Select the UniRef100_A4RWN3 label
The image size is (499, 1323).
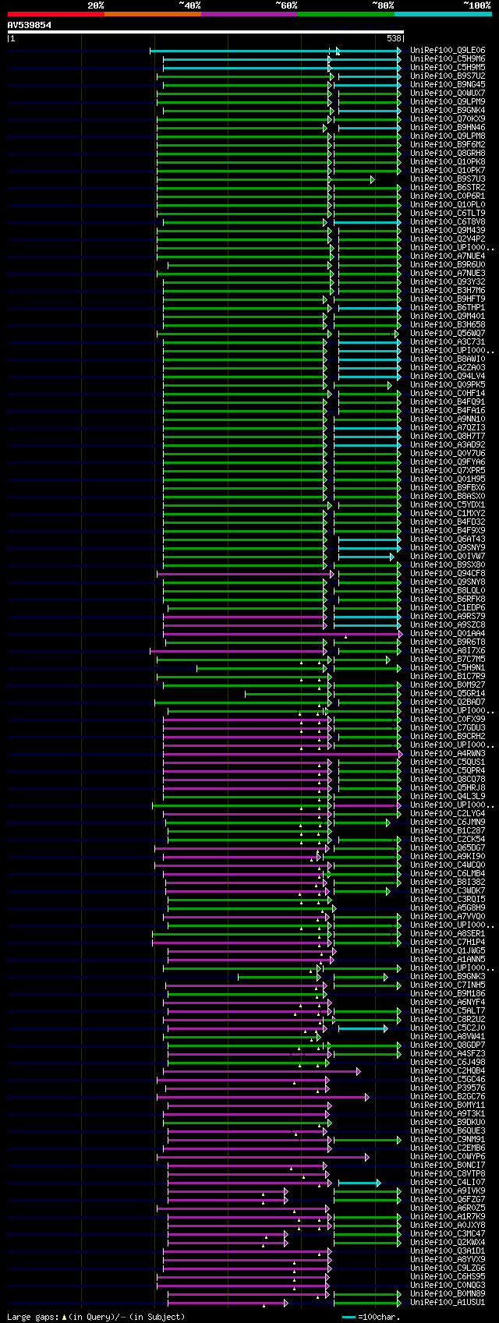[448, 754]
